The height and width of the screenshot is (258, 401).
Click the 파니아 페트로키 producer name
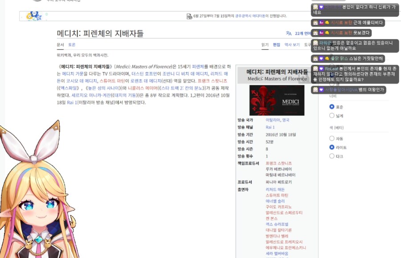(279, 182)
